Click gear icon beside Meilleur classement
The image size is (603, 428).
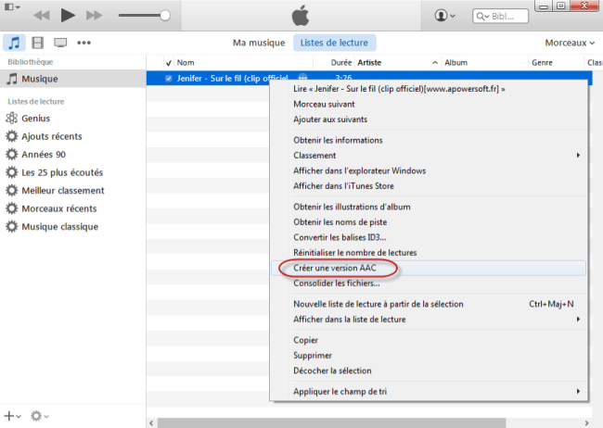point(11,191)
